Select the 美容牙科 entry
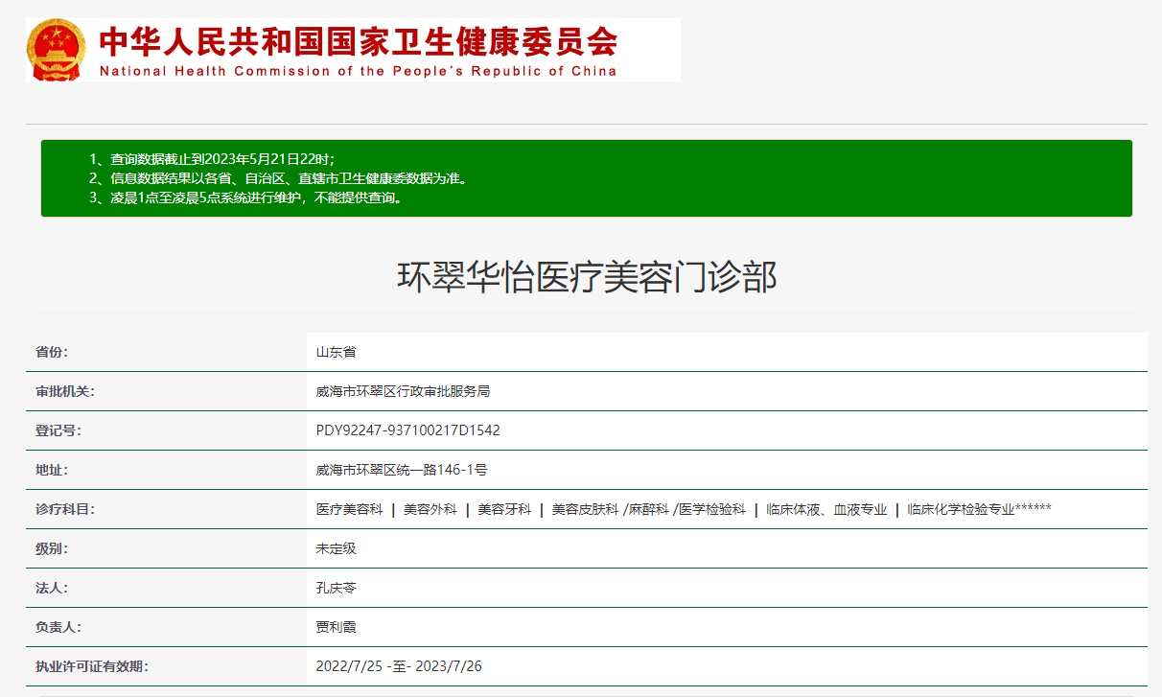The image size is (1162, 697). pos(504,509)
